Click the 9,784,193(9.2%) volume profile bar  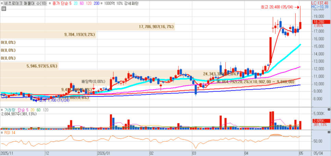point(48,34)
